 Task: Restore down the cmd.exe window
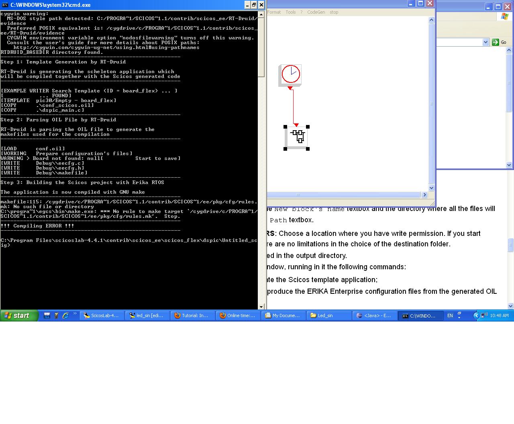254,5
